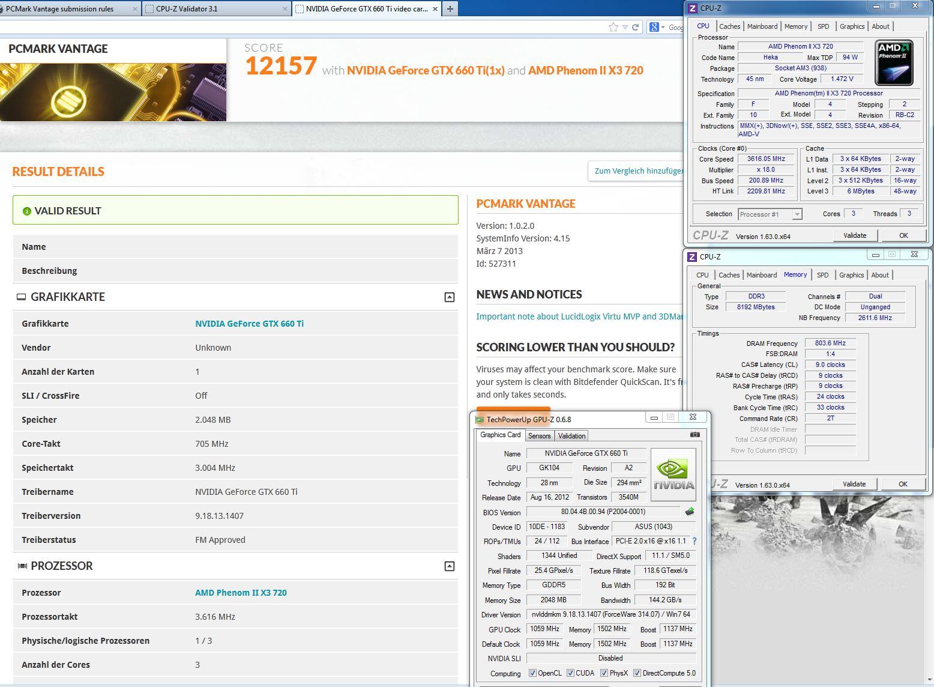Click the DRAM Frequency value 803.6 MHz
Viewport: 934px width, 687px height.
(x=830, y=343)
